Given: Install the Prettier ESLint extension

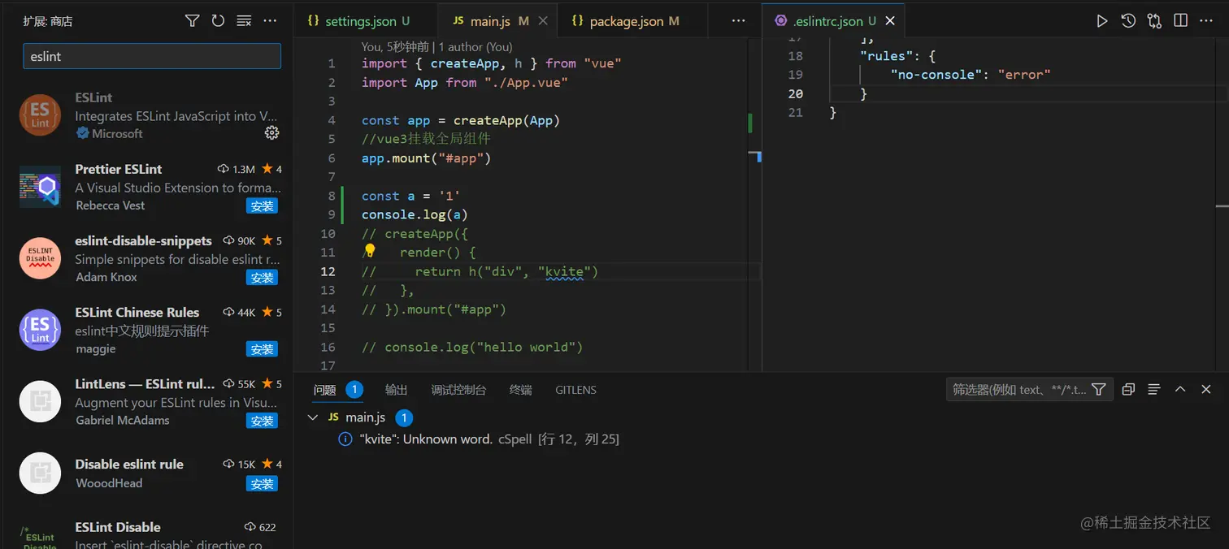Looking at the screenshot, I should [x=262, y=205].
